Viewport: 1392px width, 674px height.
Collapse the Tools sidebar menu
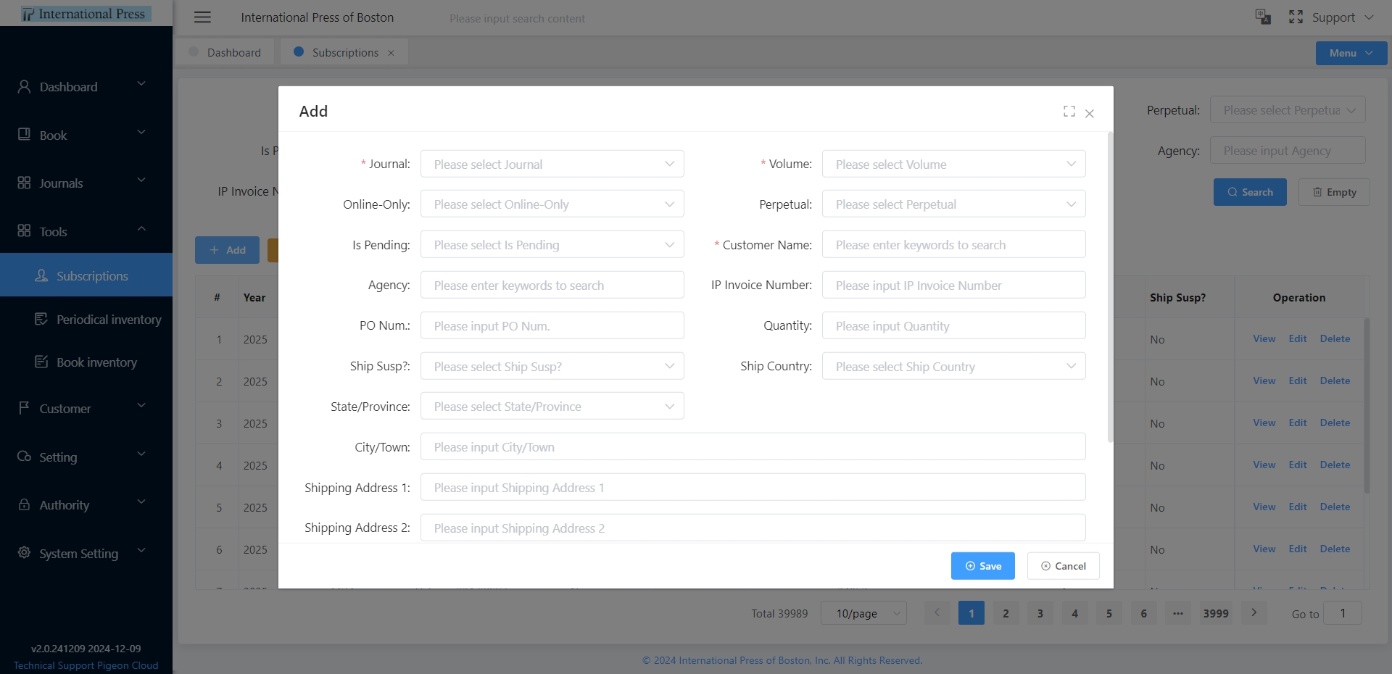pos(86,232)
